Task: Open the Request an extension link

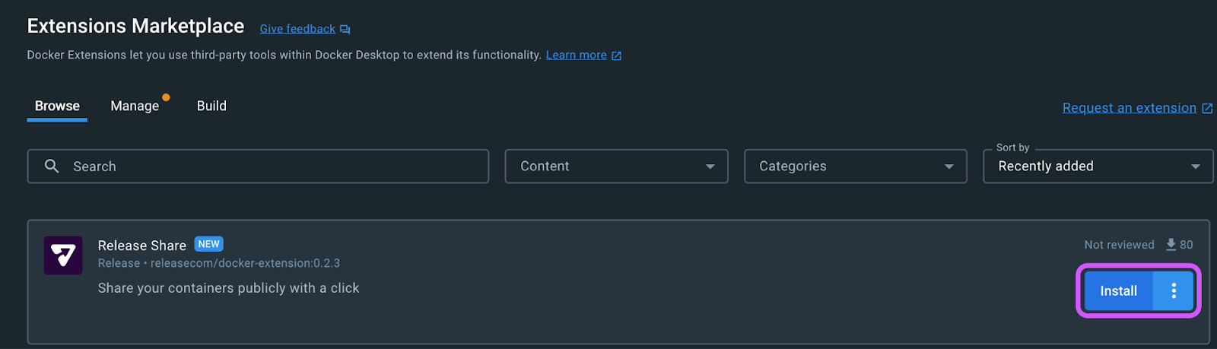Action: (x=1129, y=108)
